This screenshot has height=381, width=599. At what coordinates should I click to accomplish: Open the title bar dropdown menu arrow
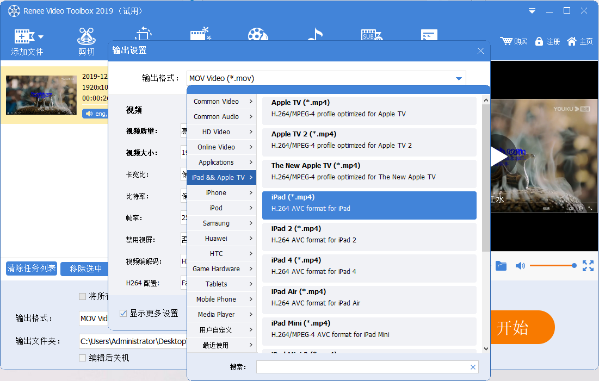coord(532,11)
